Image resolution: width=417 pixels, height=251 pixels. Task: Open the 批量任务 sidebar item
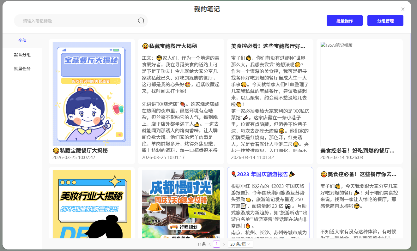pyautogui.click(x=22, y=69)
